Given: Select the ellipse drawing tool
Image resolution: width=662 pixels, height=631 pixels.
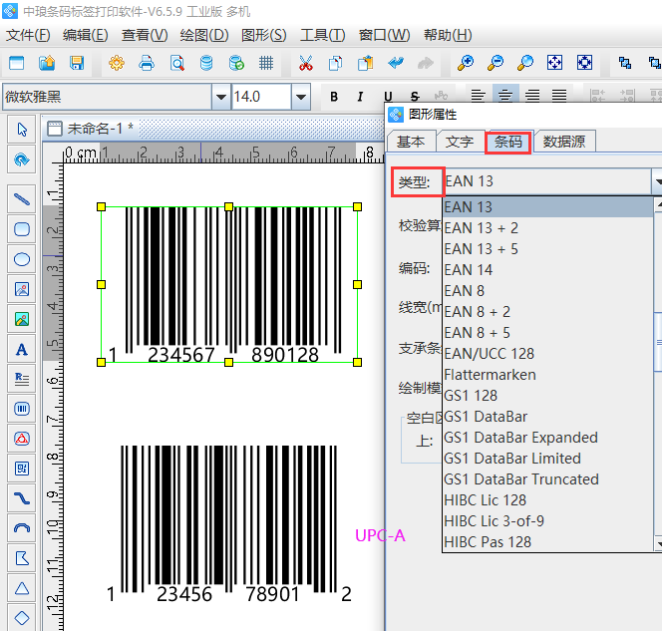Looking at the screenshot, I should (22, 259).
